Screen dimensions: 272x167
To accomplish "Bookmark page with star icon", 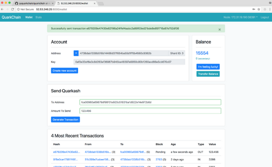I will [259, 9].
